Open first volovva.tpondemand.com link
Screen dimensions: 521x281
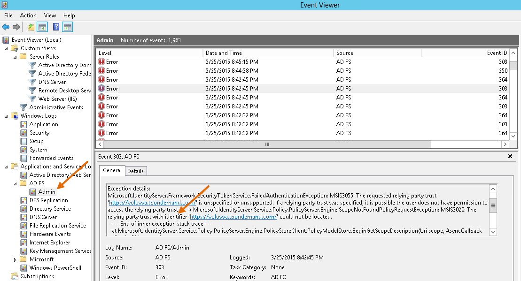pos(152,203)
